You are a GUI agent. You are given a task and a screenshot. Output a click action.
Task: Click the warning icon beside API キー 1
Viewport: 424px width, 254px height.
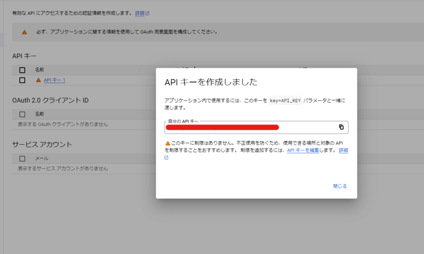point(38,80)
